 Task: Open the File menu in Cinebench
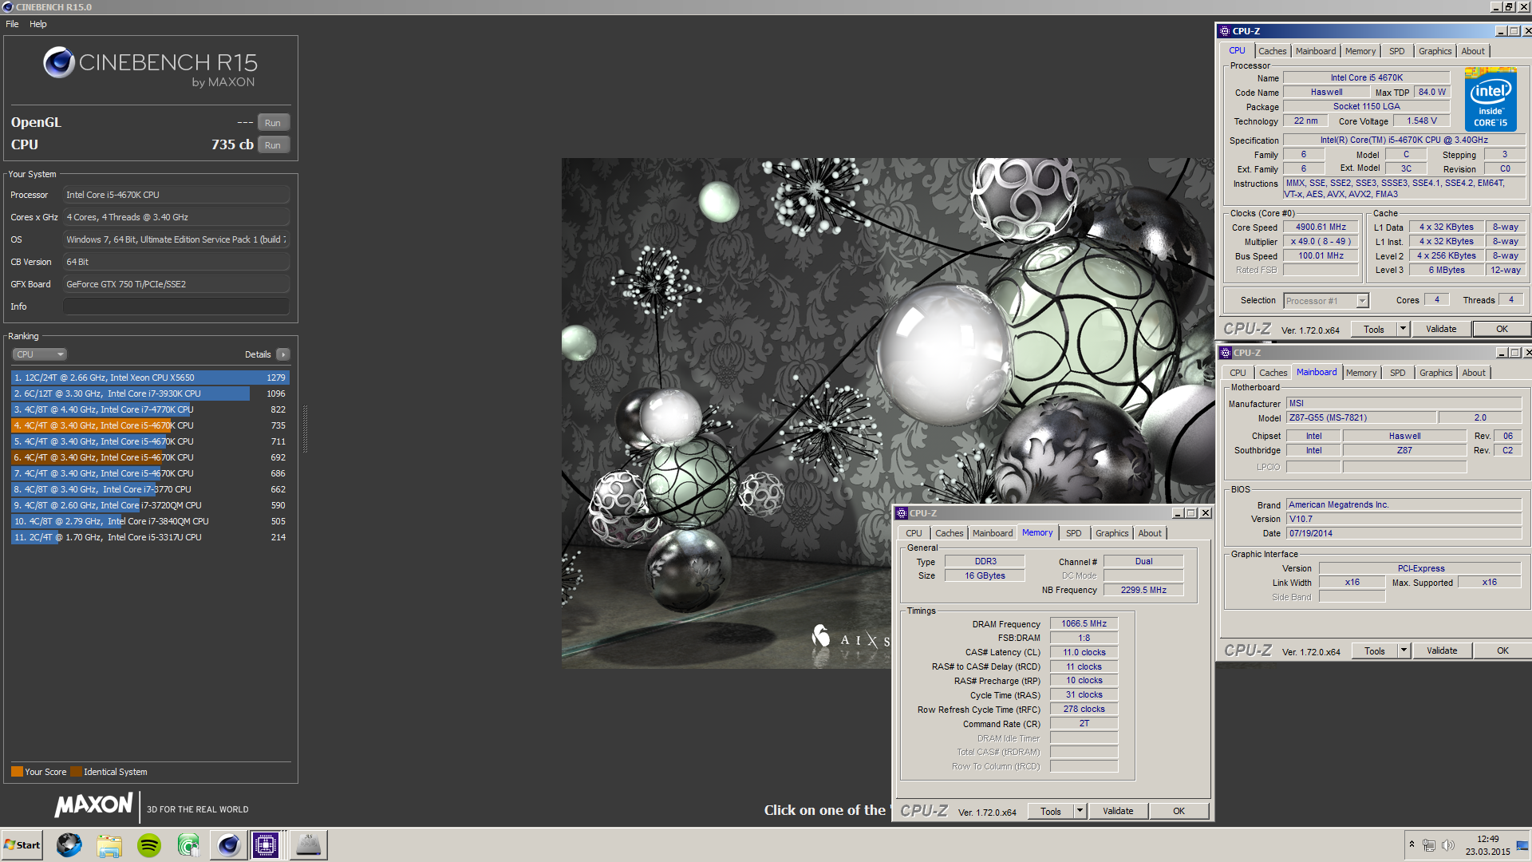point(12,24)
